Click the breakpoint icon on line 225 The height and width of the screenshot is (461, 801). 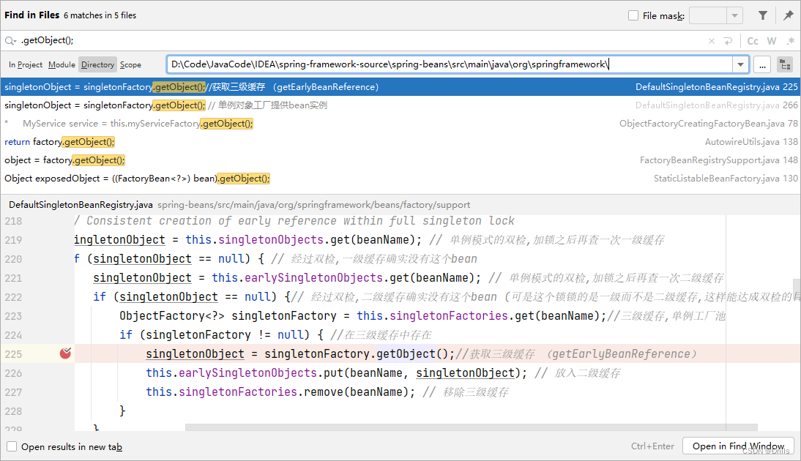pyautogui.click(x=65, y=353)
